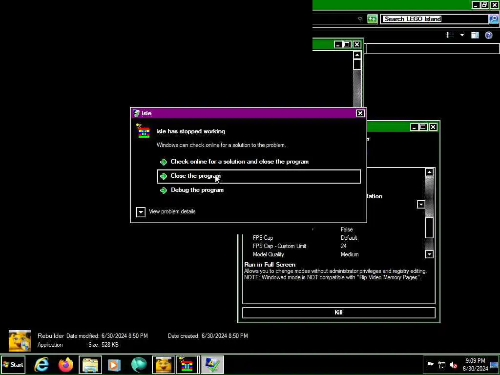Maximize the Rebuilder window
Screen dimensions: 500x375
423,127
